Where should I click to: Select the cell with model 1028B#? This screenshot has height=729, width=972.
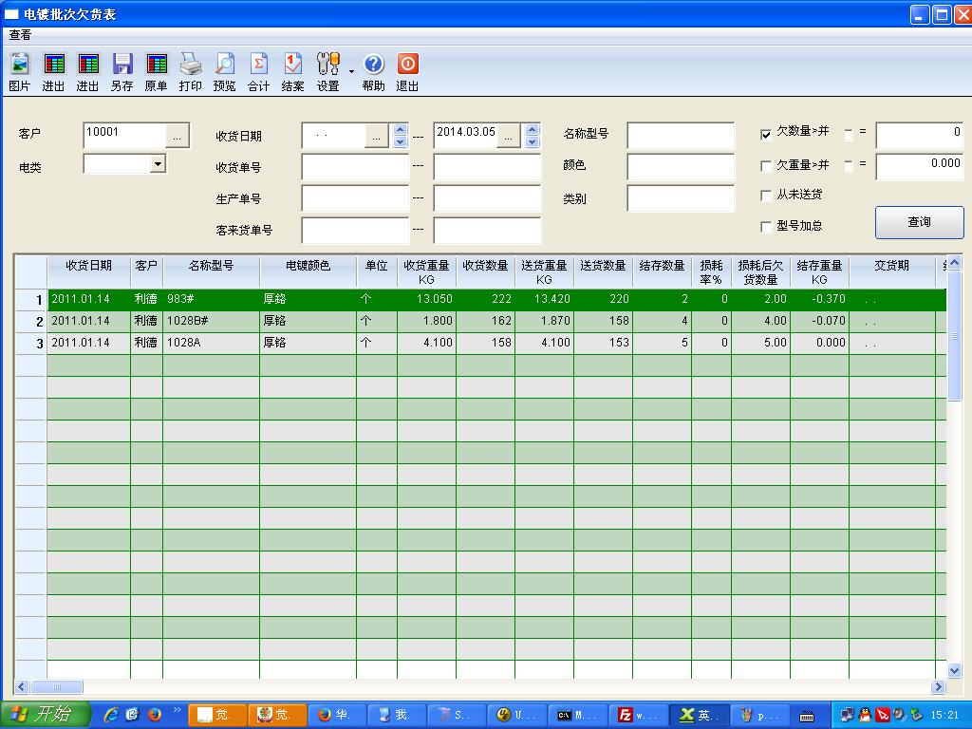[211, 321]
